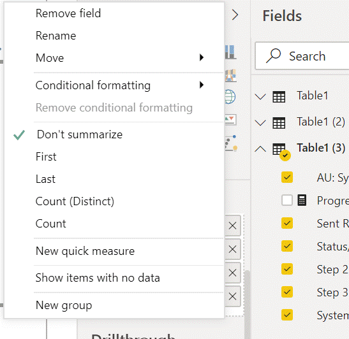Click Table1 table icon
This screenshot has width=349, height=339.
tap(279, 97)
